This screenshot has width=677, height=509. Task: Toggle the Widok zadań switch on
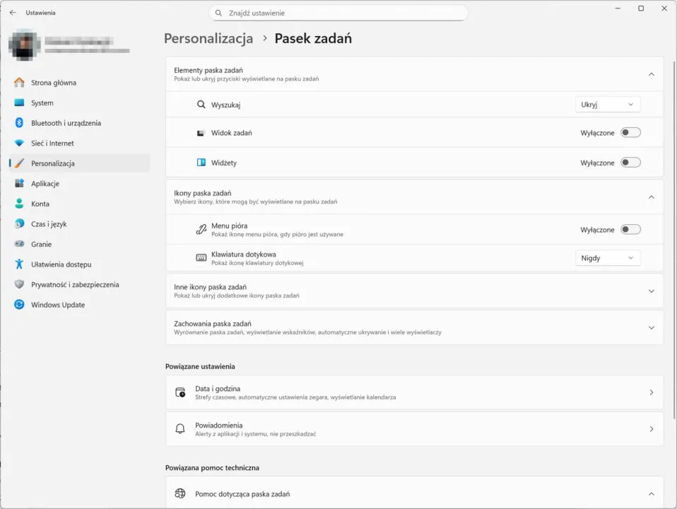pyautogui.click(x=630, y=132)
